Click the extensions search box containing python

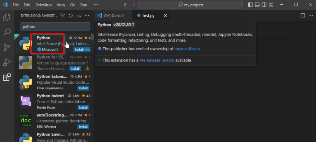55,26
